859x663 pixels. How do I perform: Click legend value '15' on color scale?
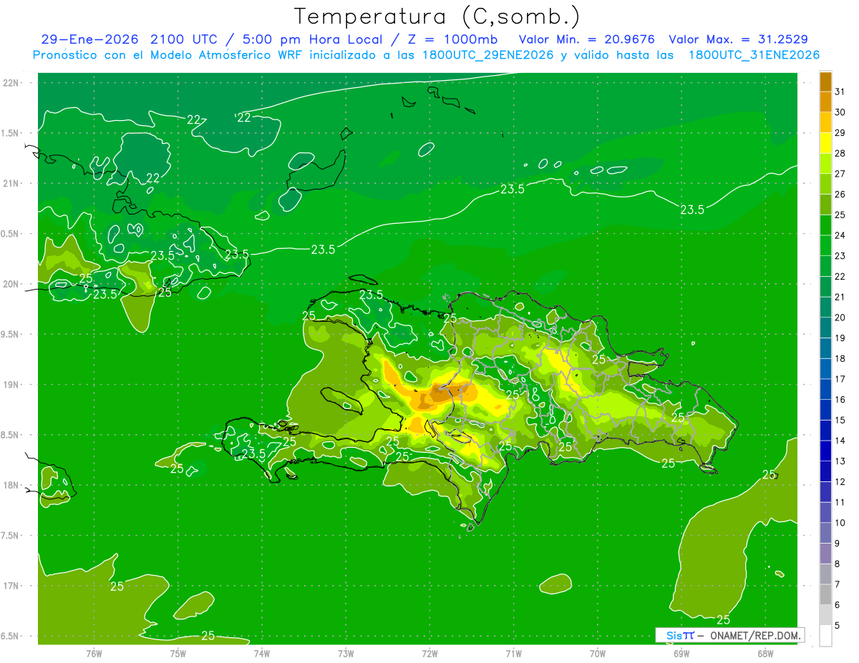click(840, 420)
